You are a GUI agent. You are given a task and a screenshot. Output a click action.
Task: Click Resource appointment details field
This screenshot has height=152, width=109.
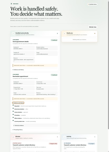click(24, 59)
